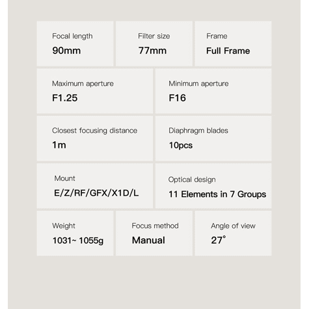The width and height of the screenshot is (309, 309).
Task: Click the Diaphragm blades 10pcs card
Action: pos(213,139)
